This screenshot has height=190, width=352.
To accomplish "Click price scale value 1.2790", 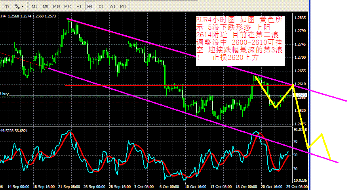I will click(x=300, y=31).
